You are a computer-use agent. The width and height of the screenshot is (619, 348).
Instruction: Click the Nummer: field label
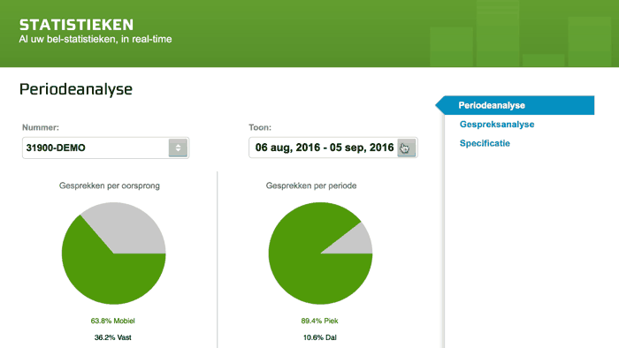coord(41,127)
